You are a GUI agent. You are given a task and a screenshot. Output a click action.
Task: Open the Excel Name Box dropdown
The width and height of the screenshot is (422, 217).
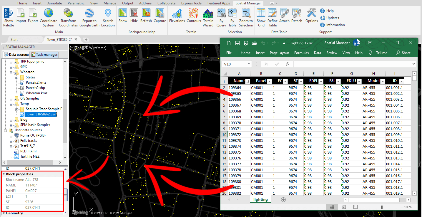tap(249, 64)
